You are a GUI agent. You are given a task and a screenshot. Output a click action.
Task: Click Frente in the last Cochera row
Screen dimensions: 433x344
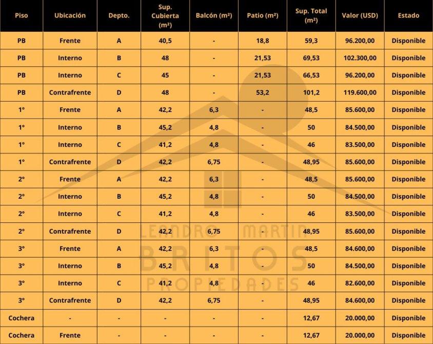pyautogui.click(x=70, y=335)
